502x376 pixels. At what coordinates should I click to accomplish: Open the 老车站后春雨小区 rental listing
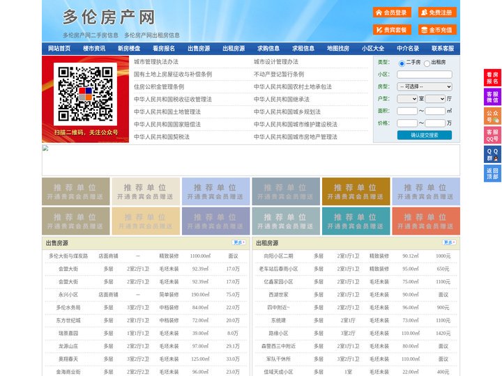point(278,269)
